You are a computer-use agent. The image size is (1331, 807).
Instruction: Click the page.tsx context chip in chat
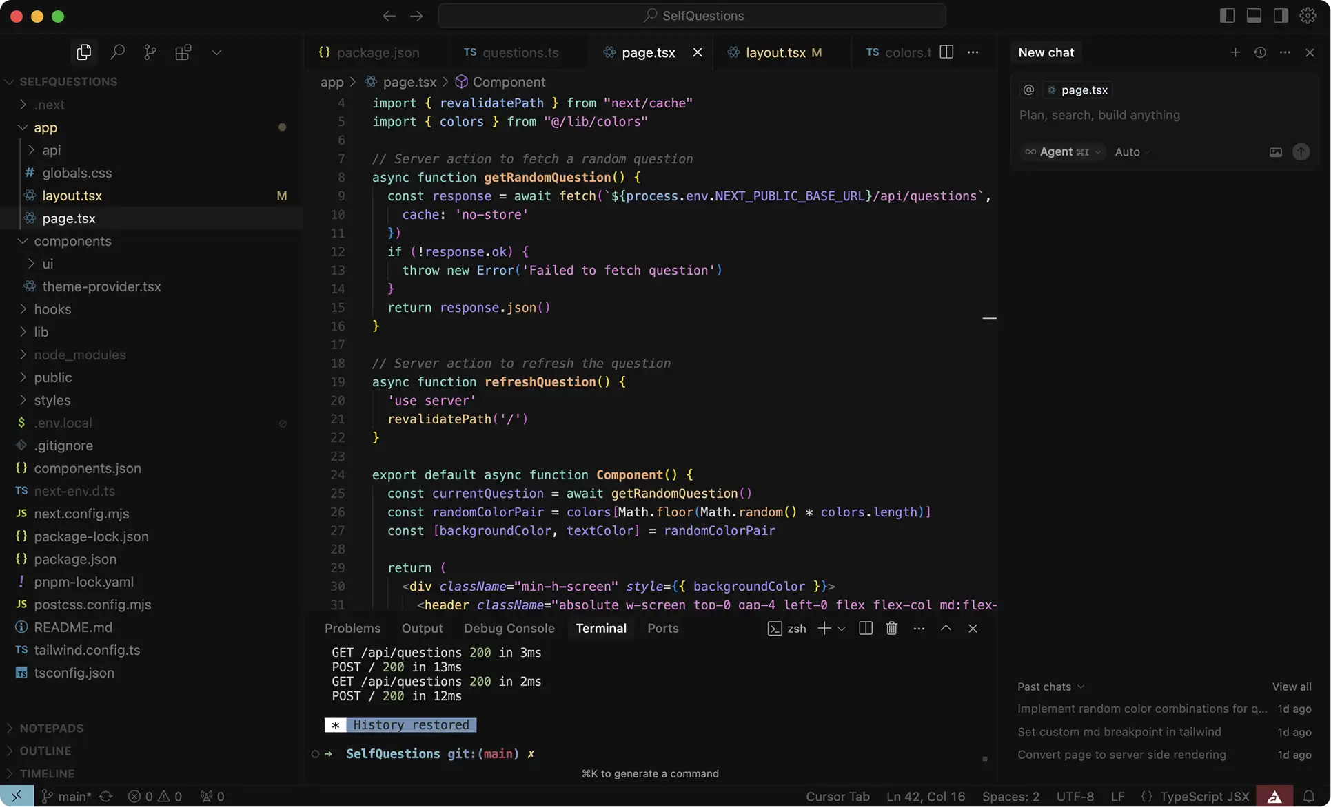[1077, 90]
